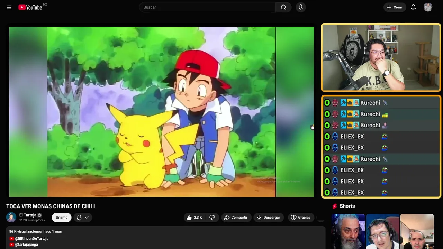
Task: Like the video showing 2,3 K
Action: point(194,218)
